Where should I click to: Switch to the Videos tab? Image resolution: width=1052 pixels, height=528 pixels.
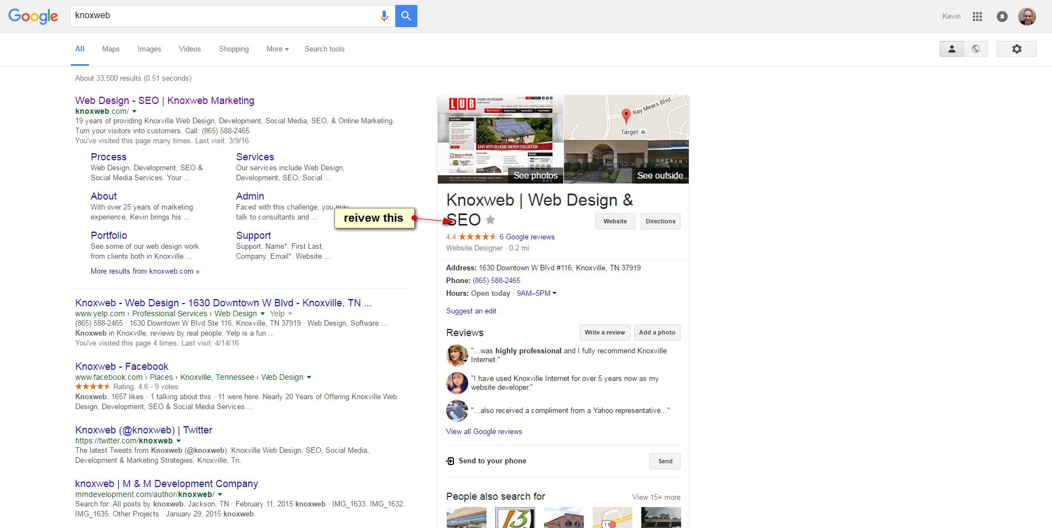pyautogui.click(x=190, y=49)
